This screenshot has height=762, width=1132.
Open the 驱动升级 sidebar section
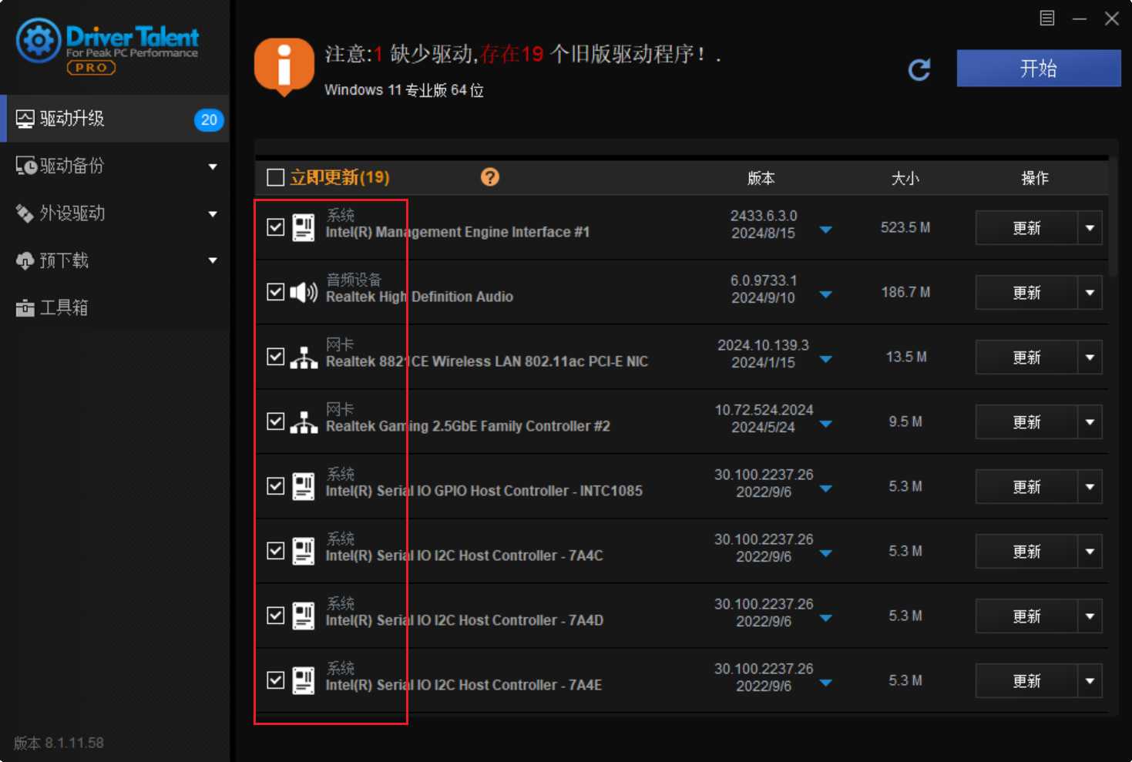(x=115, y=119)
